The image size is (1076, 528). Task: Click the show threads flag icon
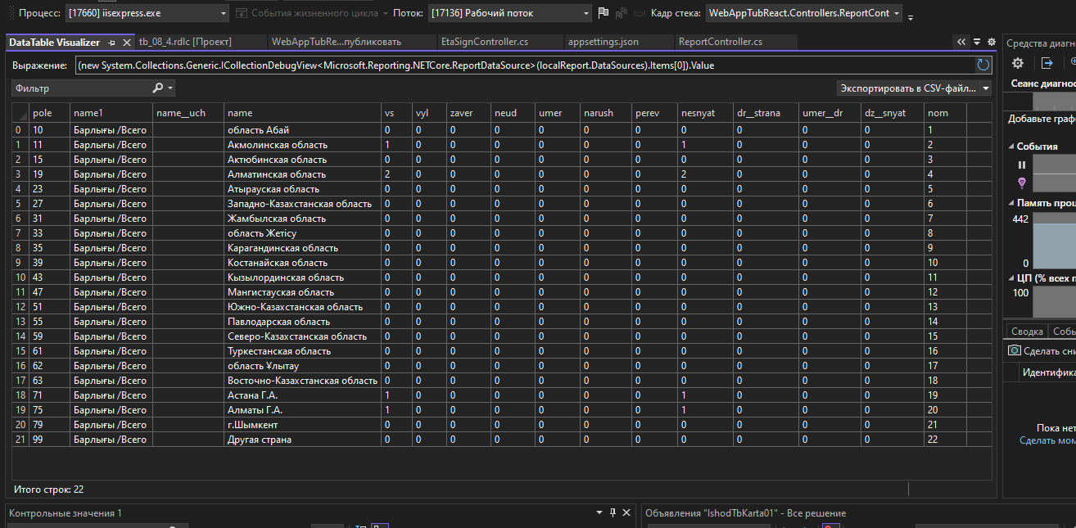[x=604, y=13]
